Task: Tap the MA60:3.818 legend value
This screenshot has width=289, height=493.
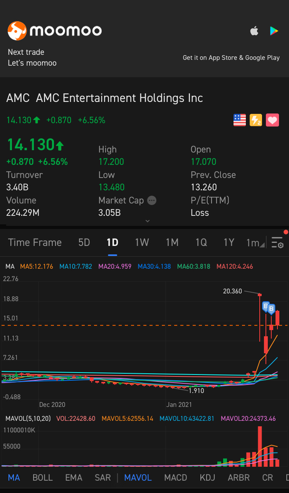Action: [193, 266]
